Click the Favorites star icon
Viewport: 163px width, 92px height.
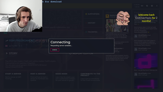[86, 32]
